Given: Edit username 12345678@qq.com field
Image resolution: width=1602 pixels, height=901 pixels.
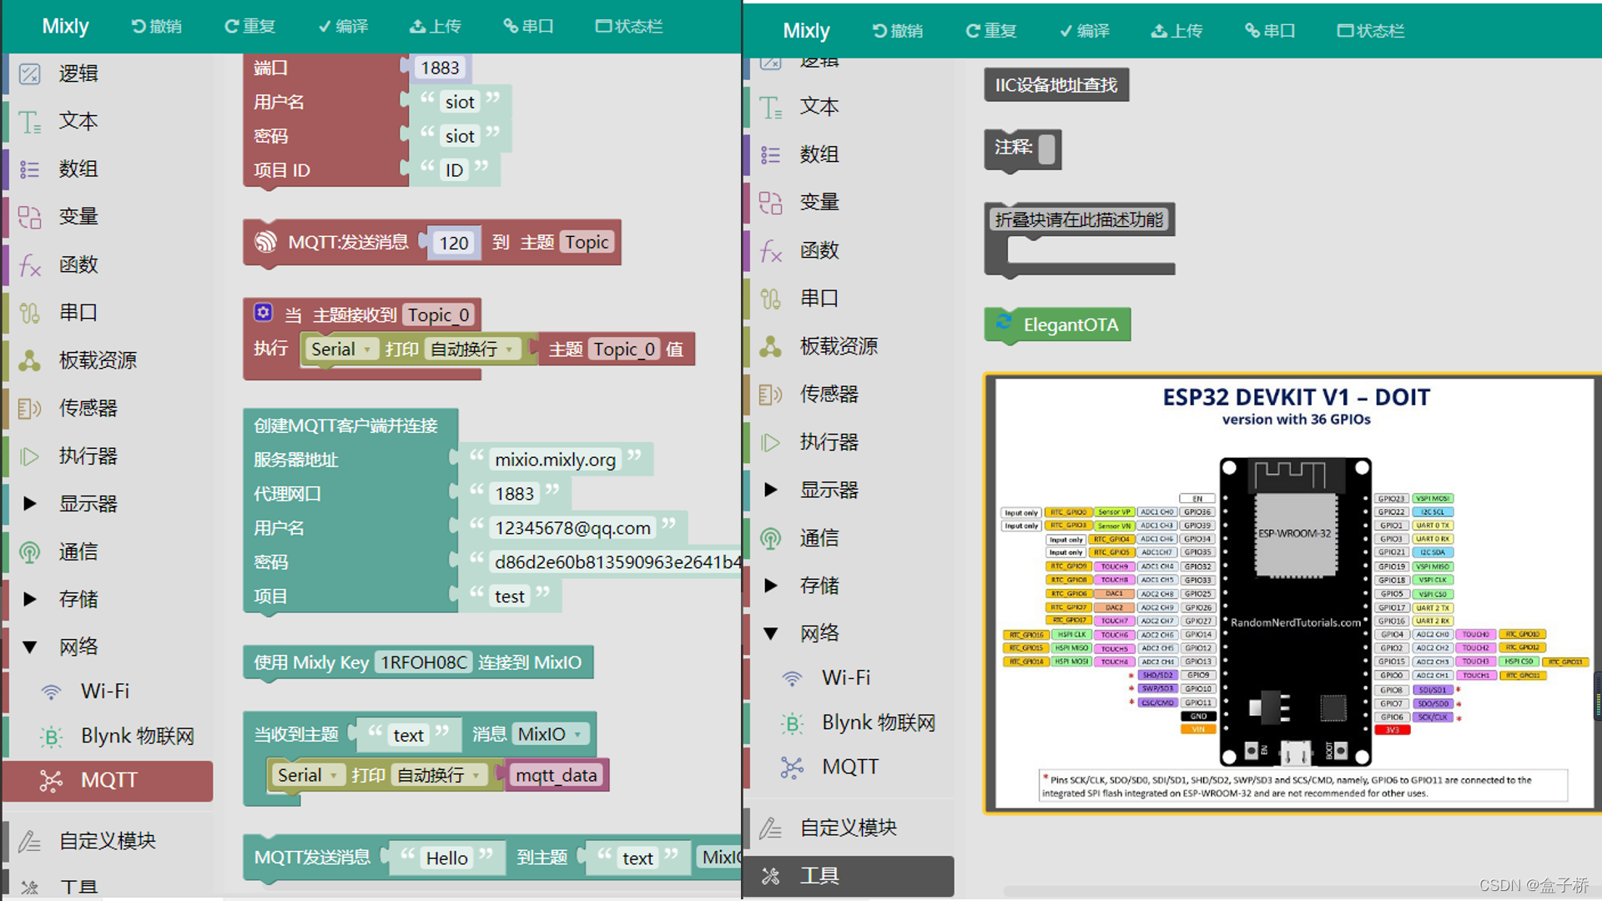Looking at the screenshot, I should tap(572, 528).
